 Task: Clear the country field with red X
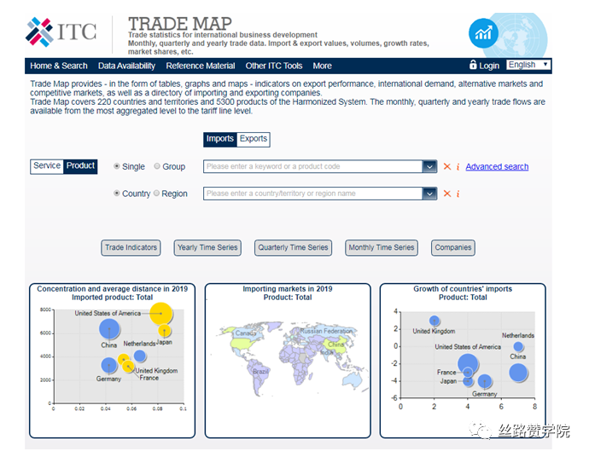point(447,194)
